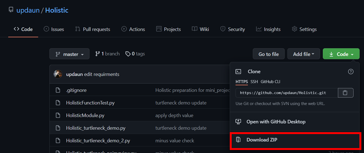Click Open with GitHub Desktop
Screen dimensions: 364x153
tap(276, 122)
